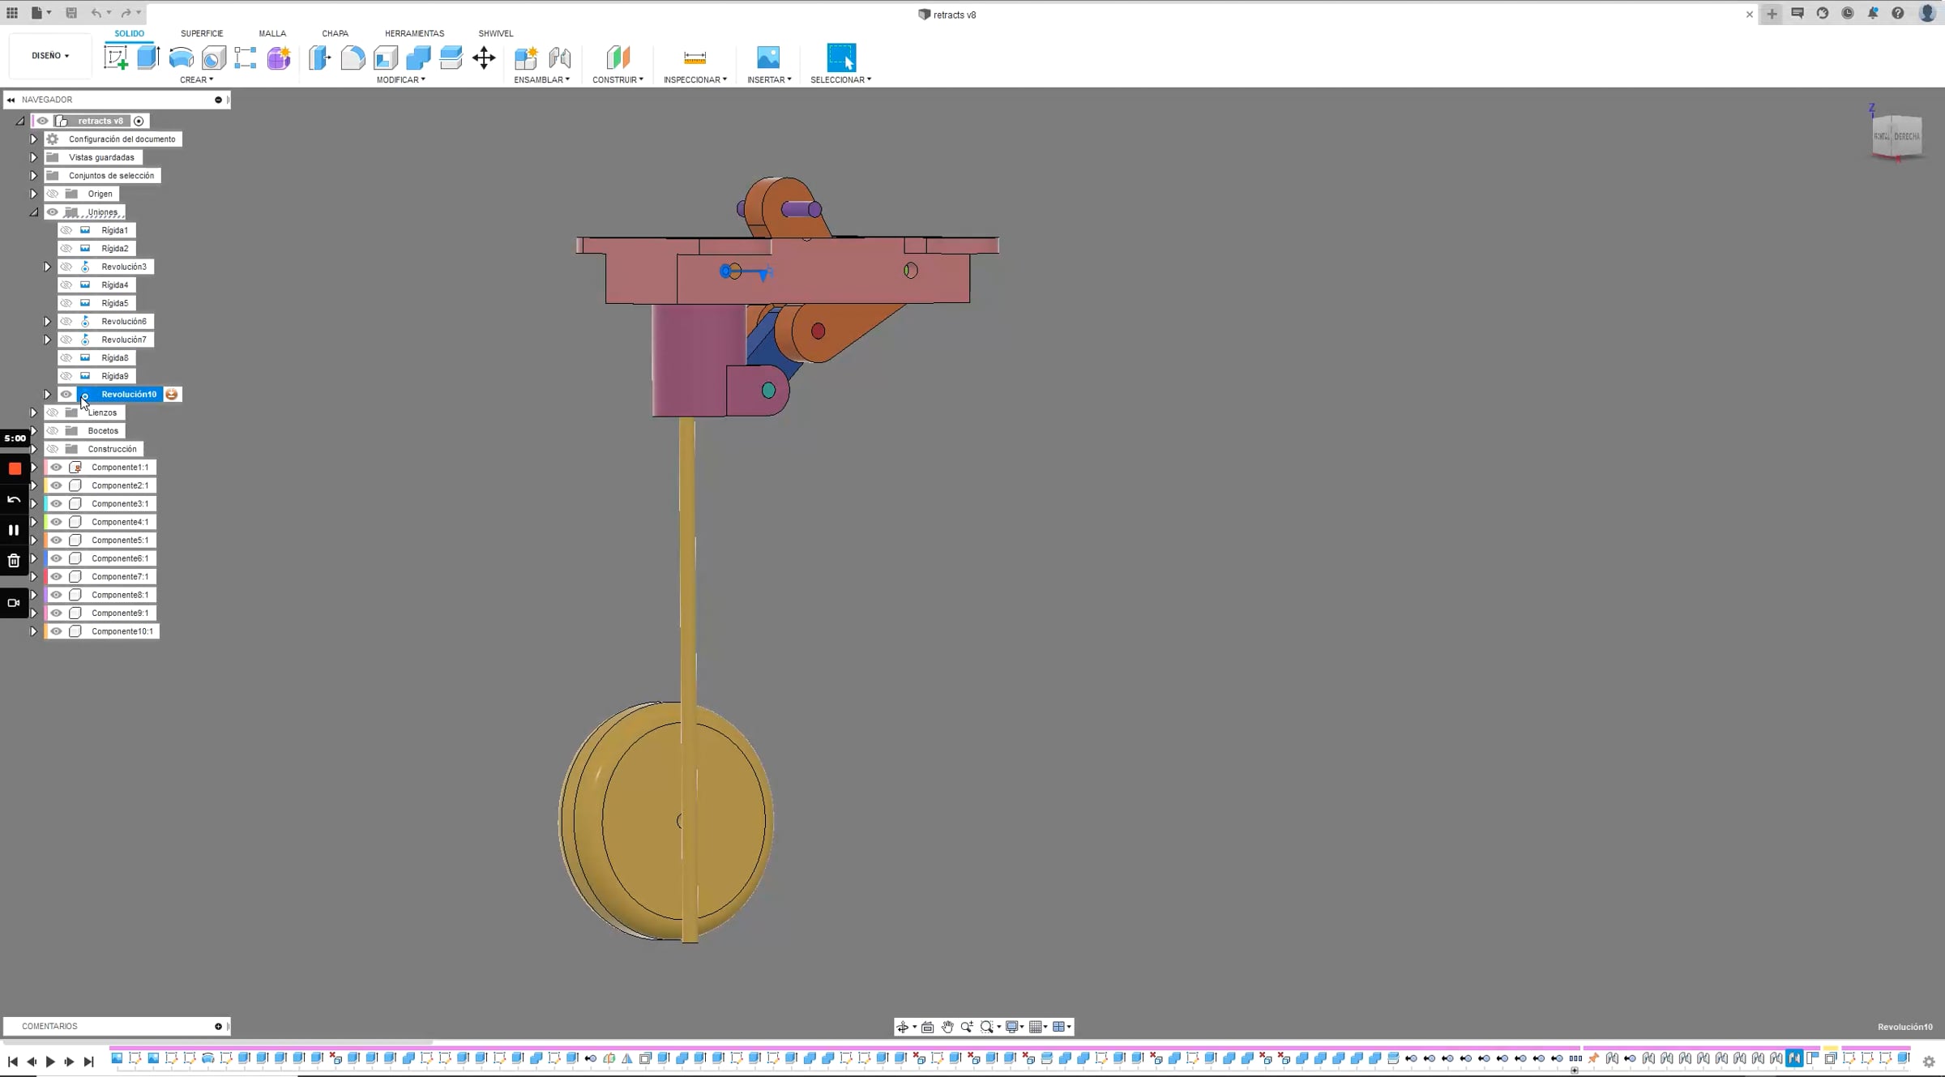Viewport: 1945px width, 1077px height.
Task: Select the Create Sketch tool
Action: [115, 58]
